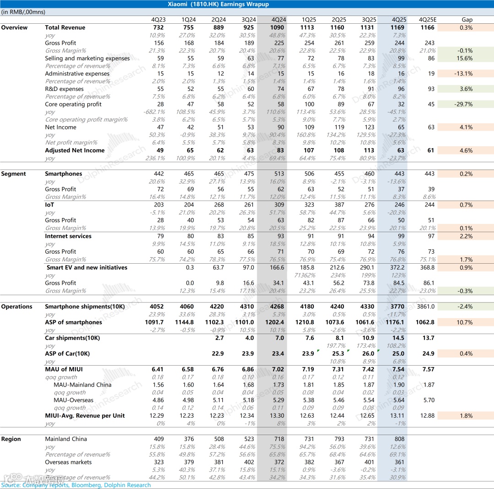Click Total Revenue 4Q25 value 1169
Viewport: 494px width, 489px height.
pyautogui.click(x=397, y=27)
